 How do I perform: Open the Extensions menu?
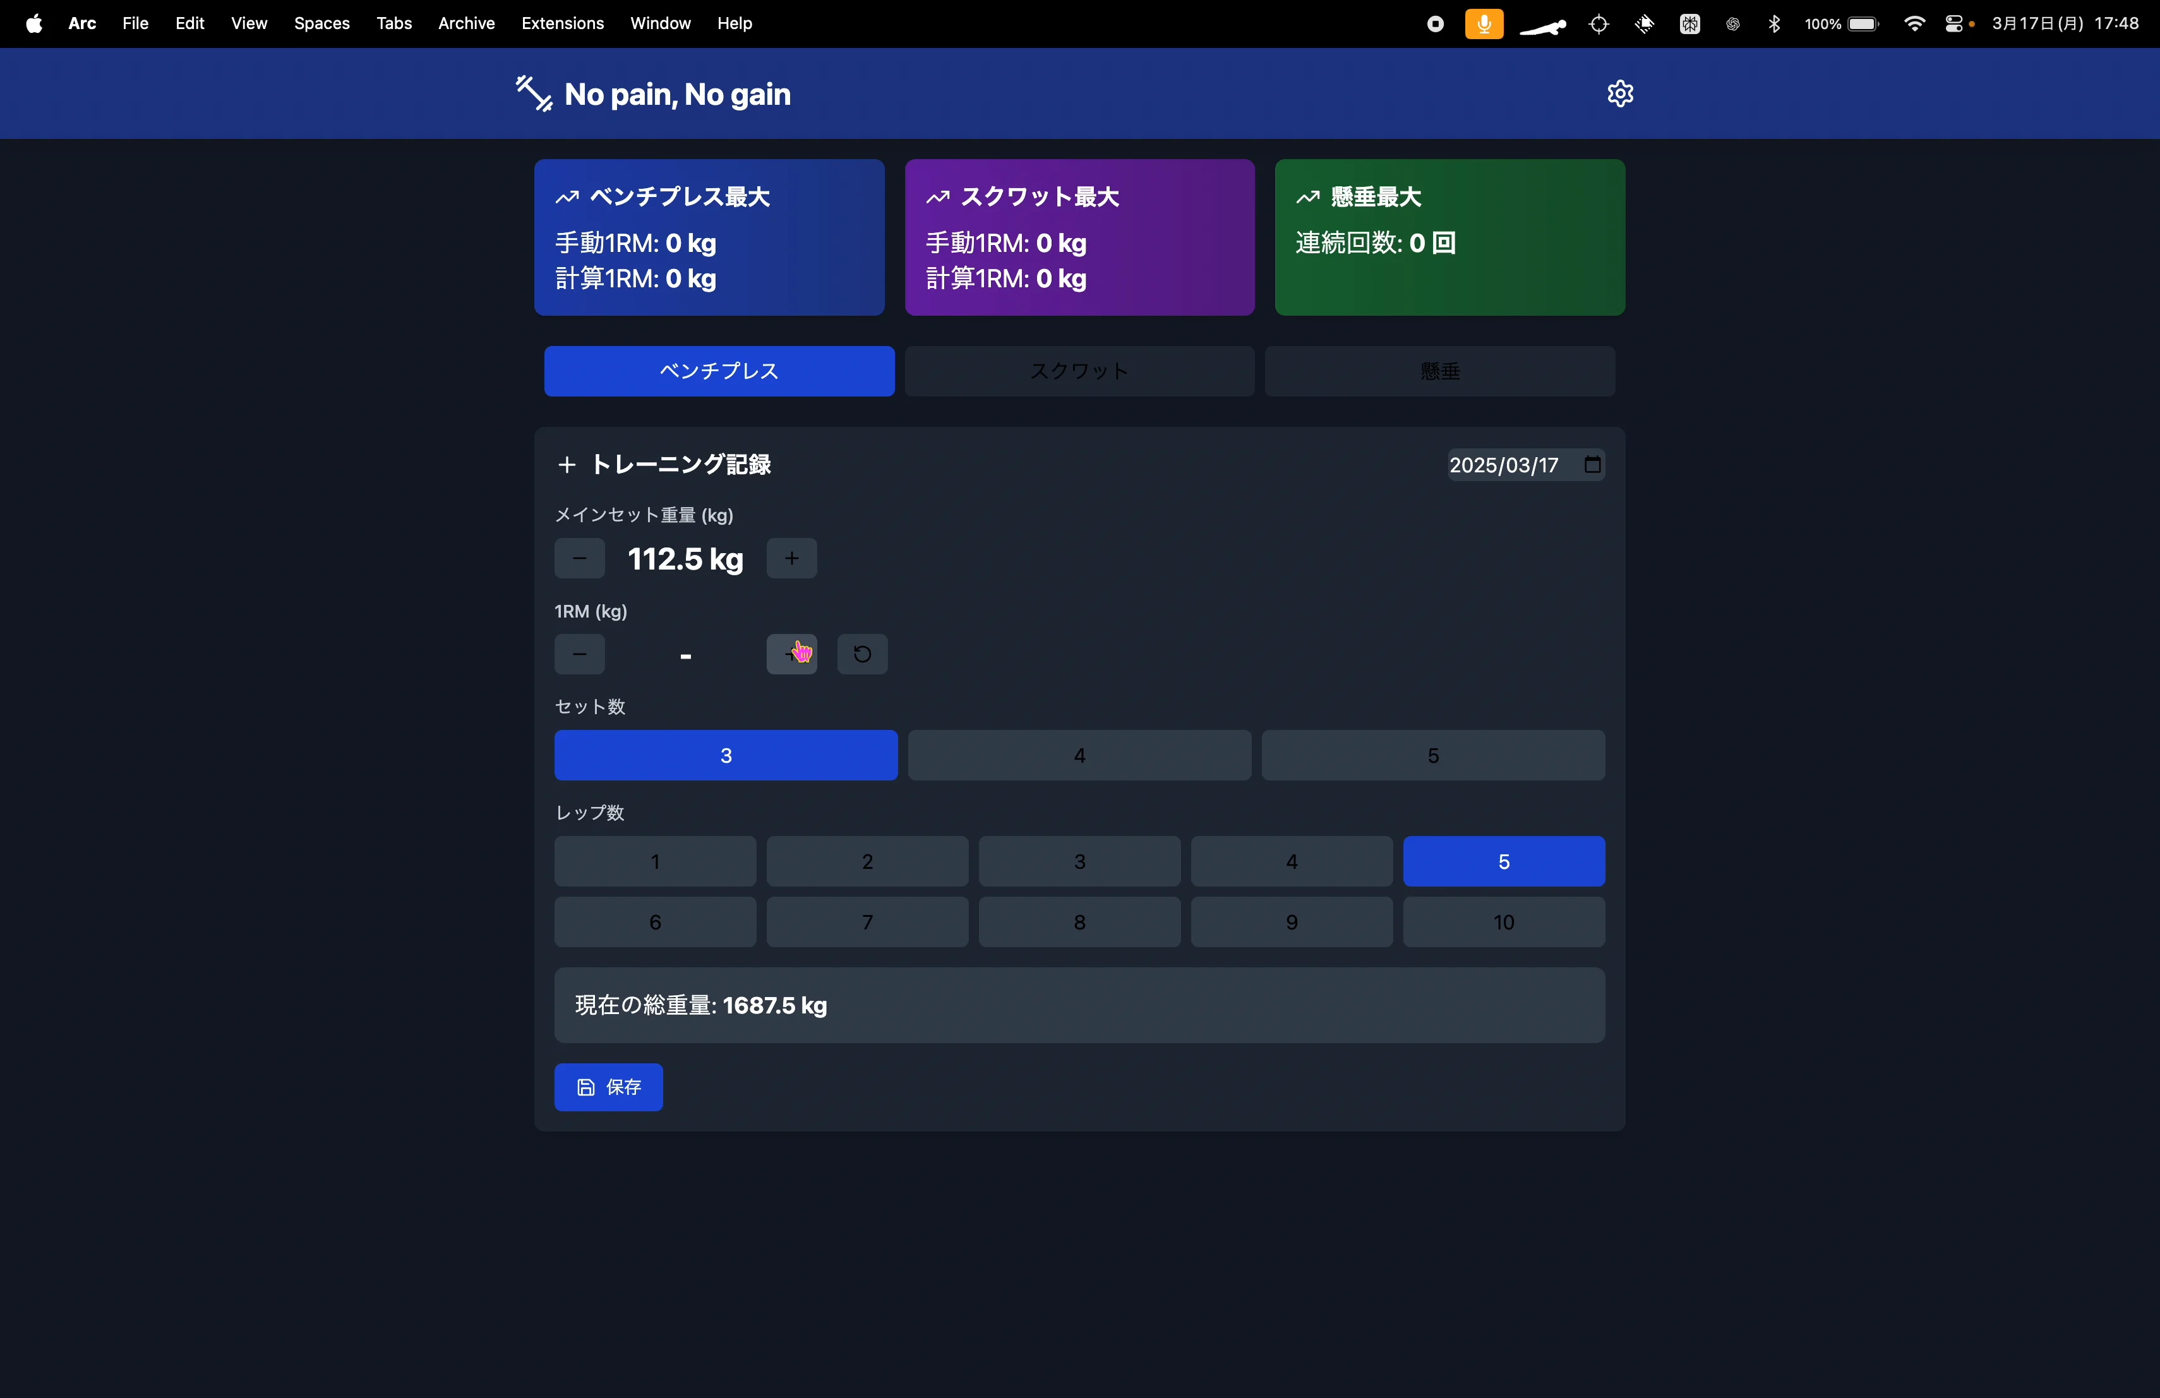click(x=561, y=23)
